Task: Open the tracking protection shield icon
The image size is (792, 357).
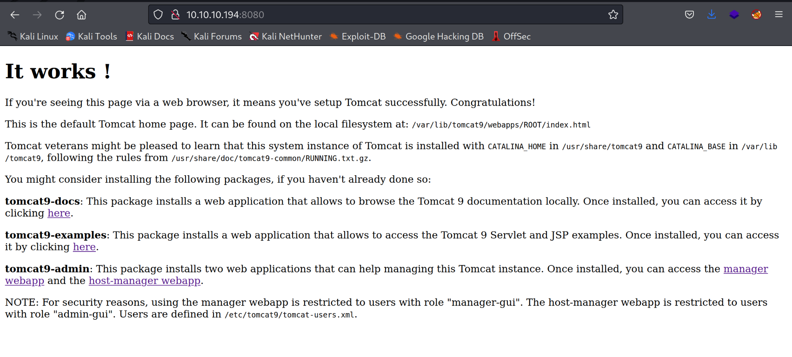Action: [x=158, y=15]
